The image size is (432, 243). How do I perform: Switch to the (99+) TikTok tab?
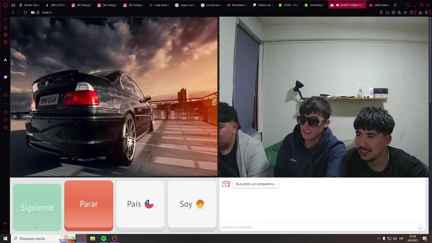56,5
